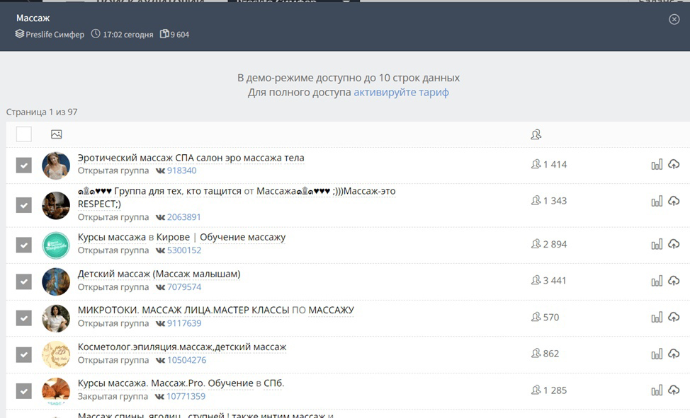Uncheck МИКРОТОКИ. МАССАЖ ЛИЦА checkbox

point(24,318)
